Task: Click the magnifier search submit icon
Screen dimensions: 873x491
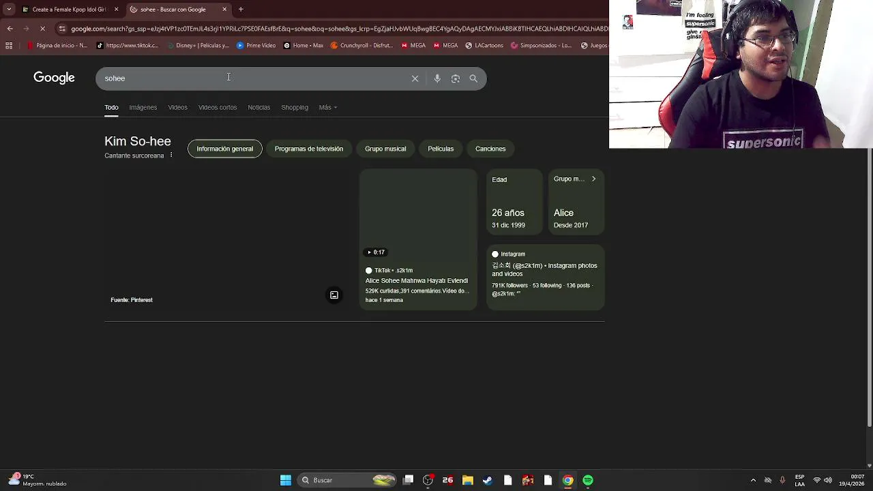Action: click(473, 78)
